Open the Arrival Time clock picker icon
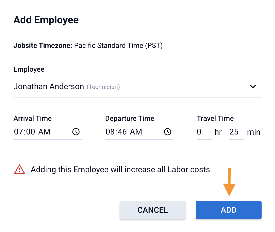Viewport: 275px width, 232px height. click(x=76, y=132)
